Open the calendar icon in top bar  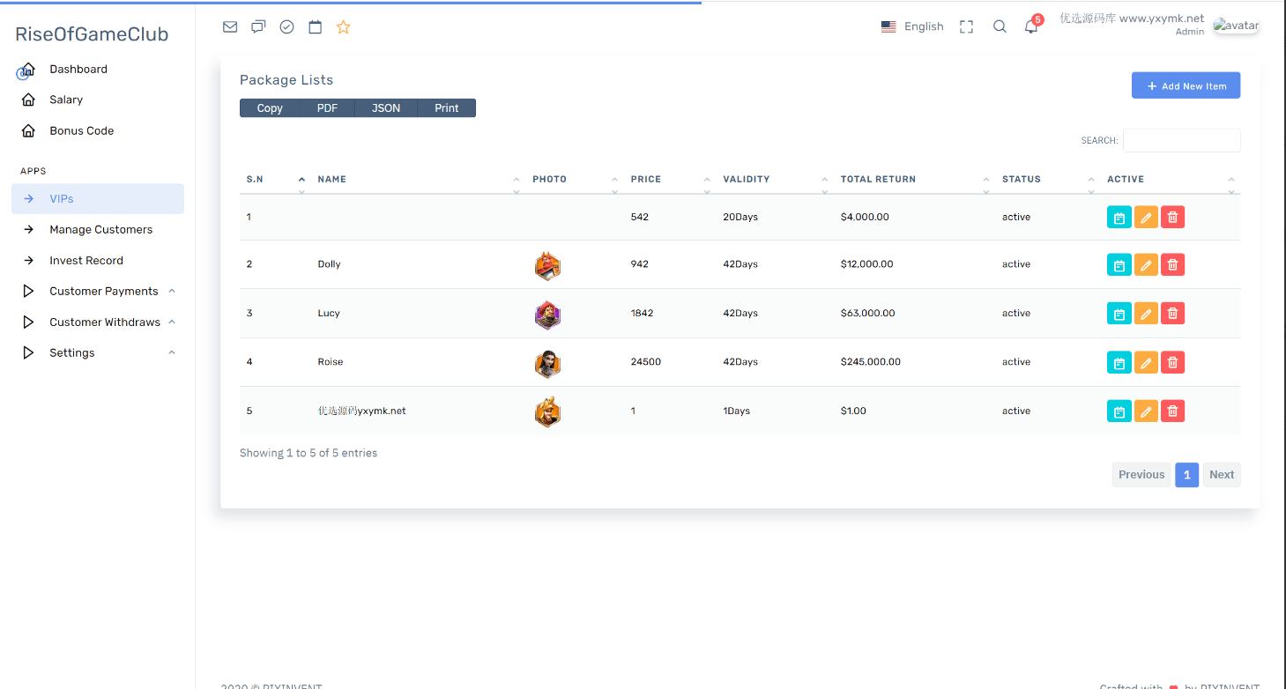(x=315, y=27)
